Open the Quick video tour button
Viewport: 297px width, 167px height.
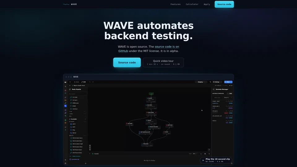pos(163,62)
